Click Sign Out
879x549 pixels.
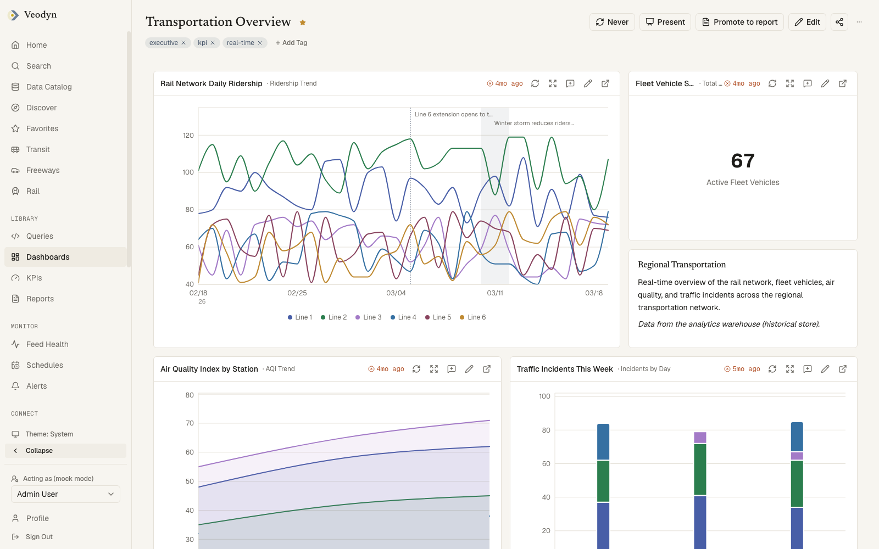click(65, 537)
